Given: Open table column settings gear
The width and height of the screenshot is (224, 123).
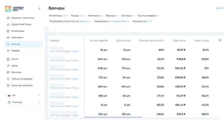Looking at the screenshot, I should tap(220, 40).
